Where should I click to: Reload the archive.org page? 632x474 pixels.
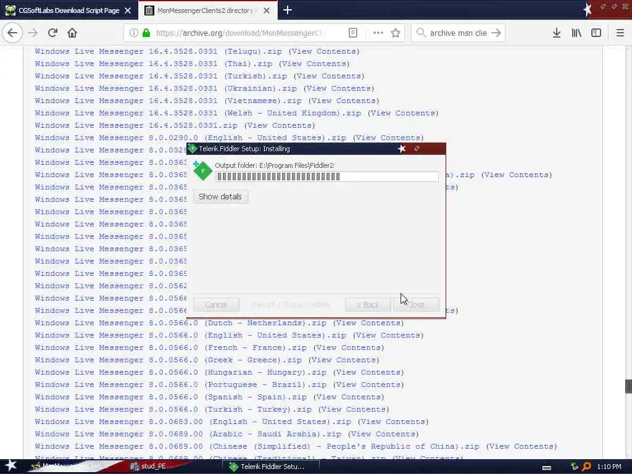pyautogui.click(x=52, y=33)
